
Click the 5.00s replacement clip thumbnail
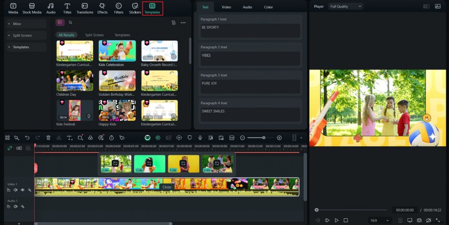(217, 163)
